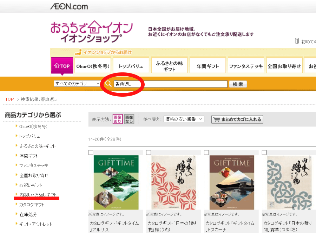316x233 pixels.
Task: Open the 価格の安い順番 sort dropdown
Action: tap(184, 119)
